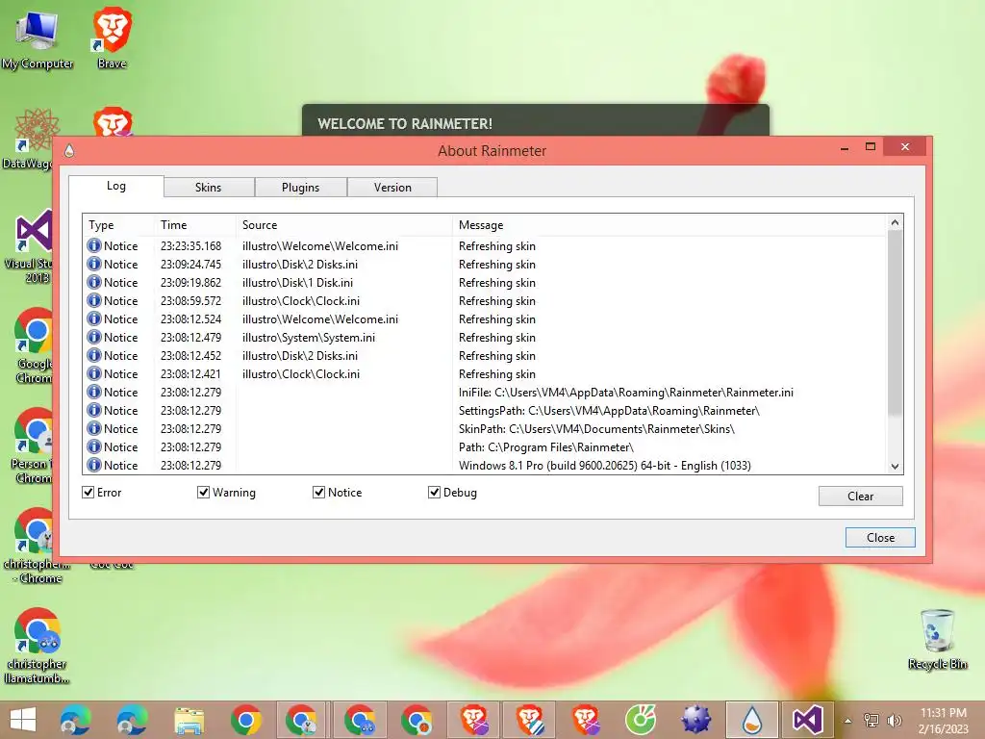Open Google Chrome desktop shortcut
Image resolution: width=985 pixels, height=739 pixels.
point(33,345)
